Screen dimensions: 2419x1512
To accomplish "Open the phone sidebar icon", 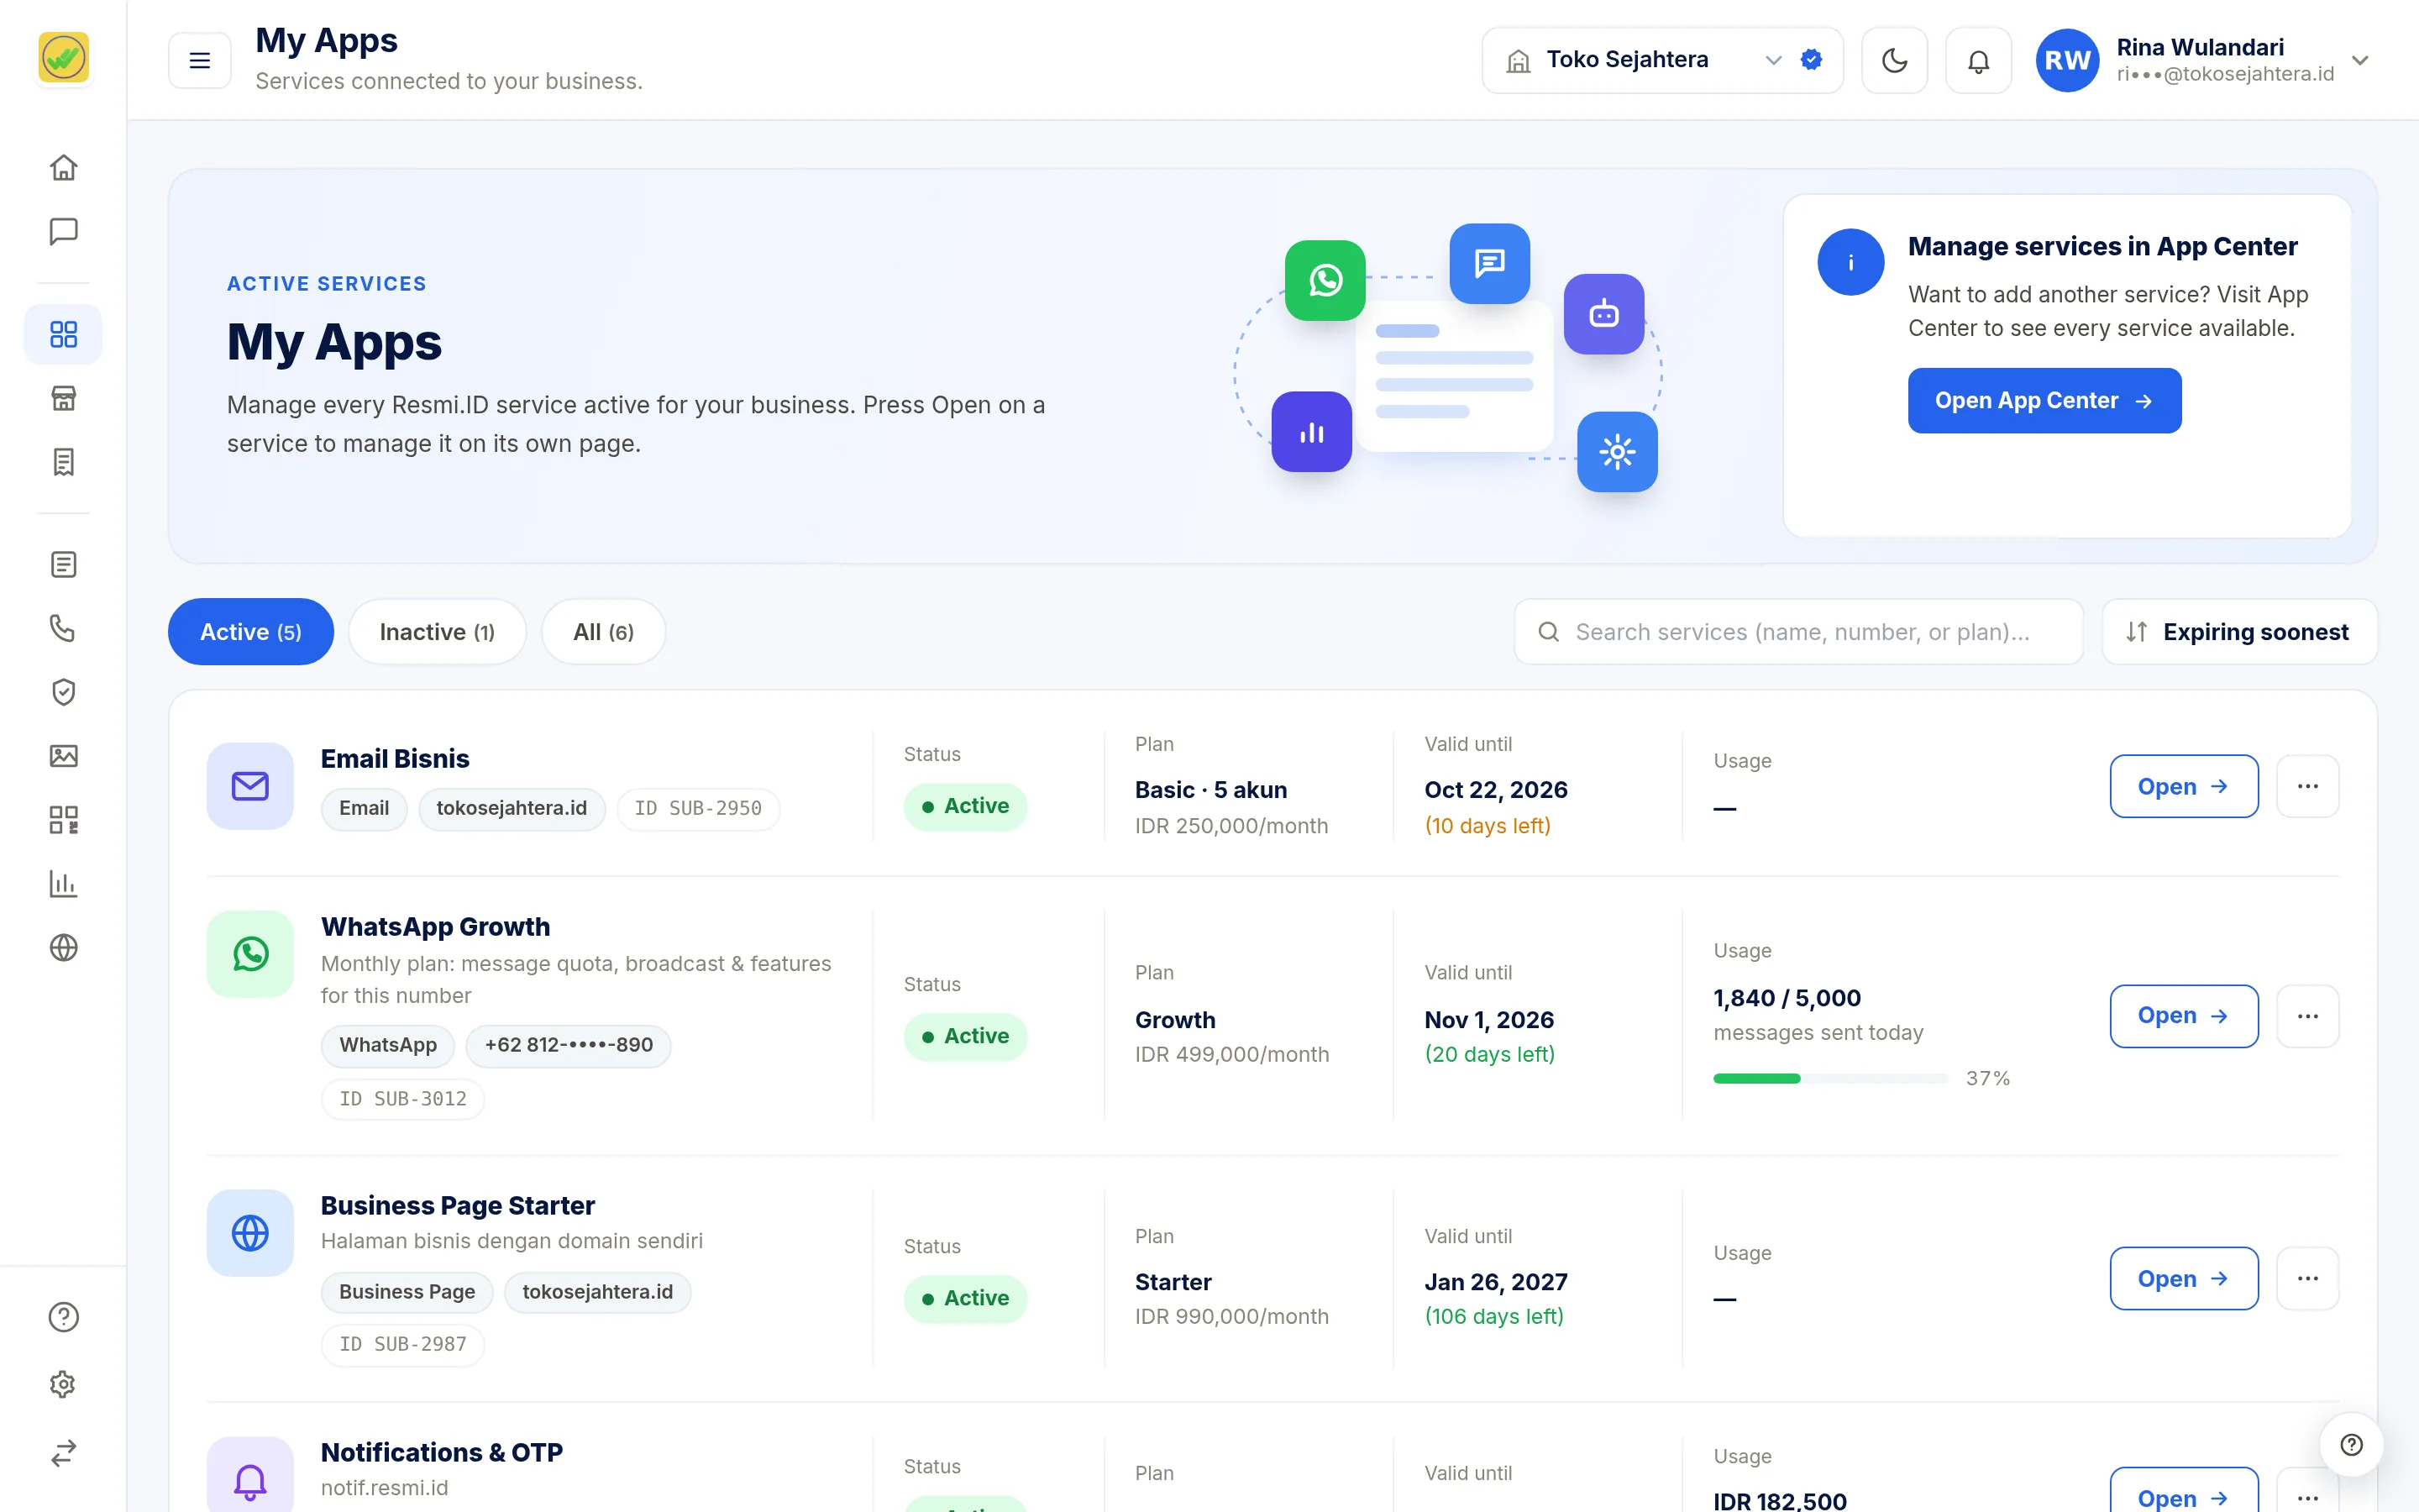I will 63,628.
